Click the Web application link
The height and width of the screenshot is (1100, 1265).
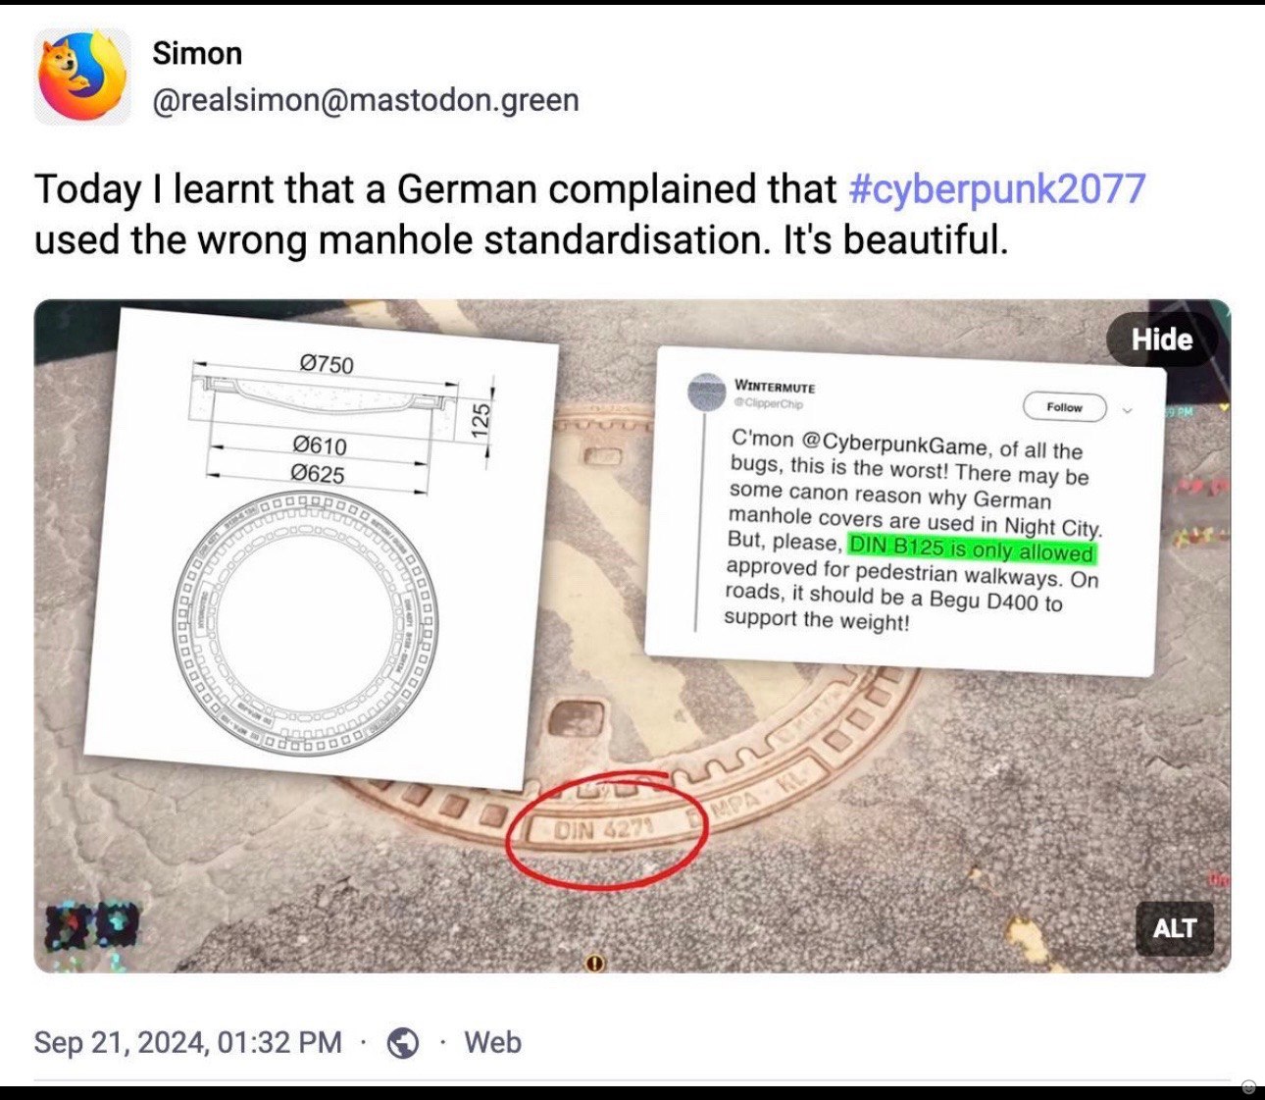492,1042
